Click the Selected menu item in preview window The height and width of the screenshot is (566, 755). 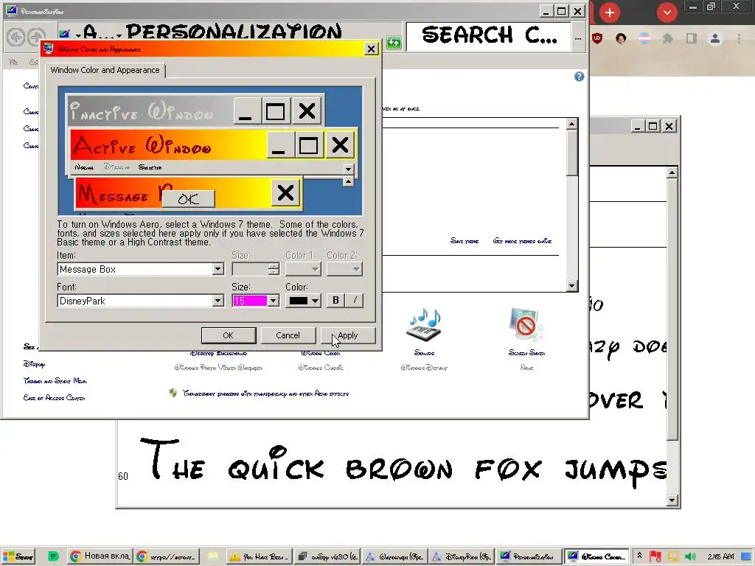(150, 167)
